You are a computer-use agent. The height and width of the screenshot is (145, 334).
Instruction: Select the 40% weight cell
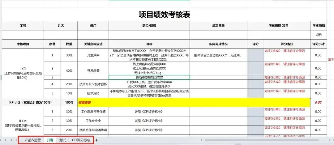click(69, 71)
